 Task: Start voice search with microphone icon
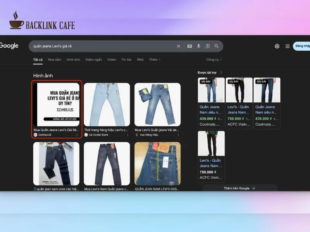199,46
